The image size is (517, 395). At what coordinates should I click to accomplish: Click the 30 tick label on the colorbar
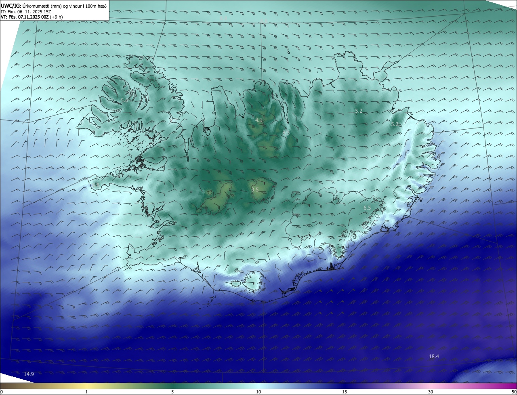(x=431, y=392)
